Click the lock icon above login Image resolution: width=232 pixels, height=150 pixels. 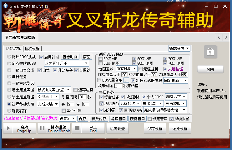[x=210, y=52]
